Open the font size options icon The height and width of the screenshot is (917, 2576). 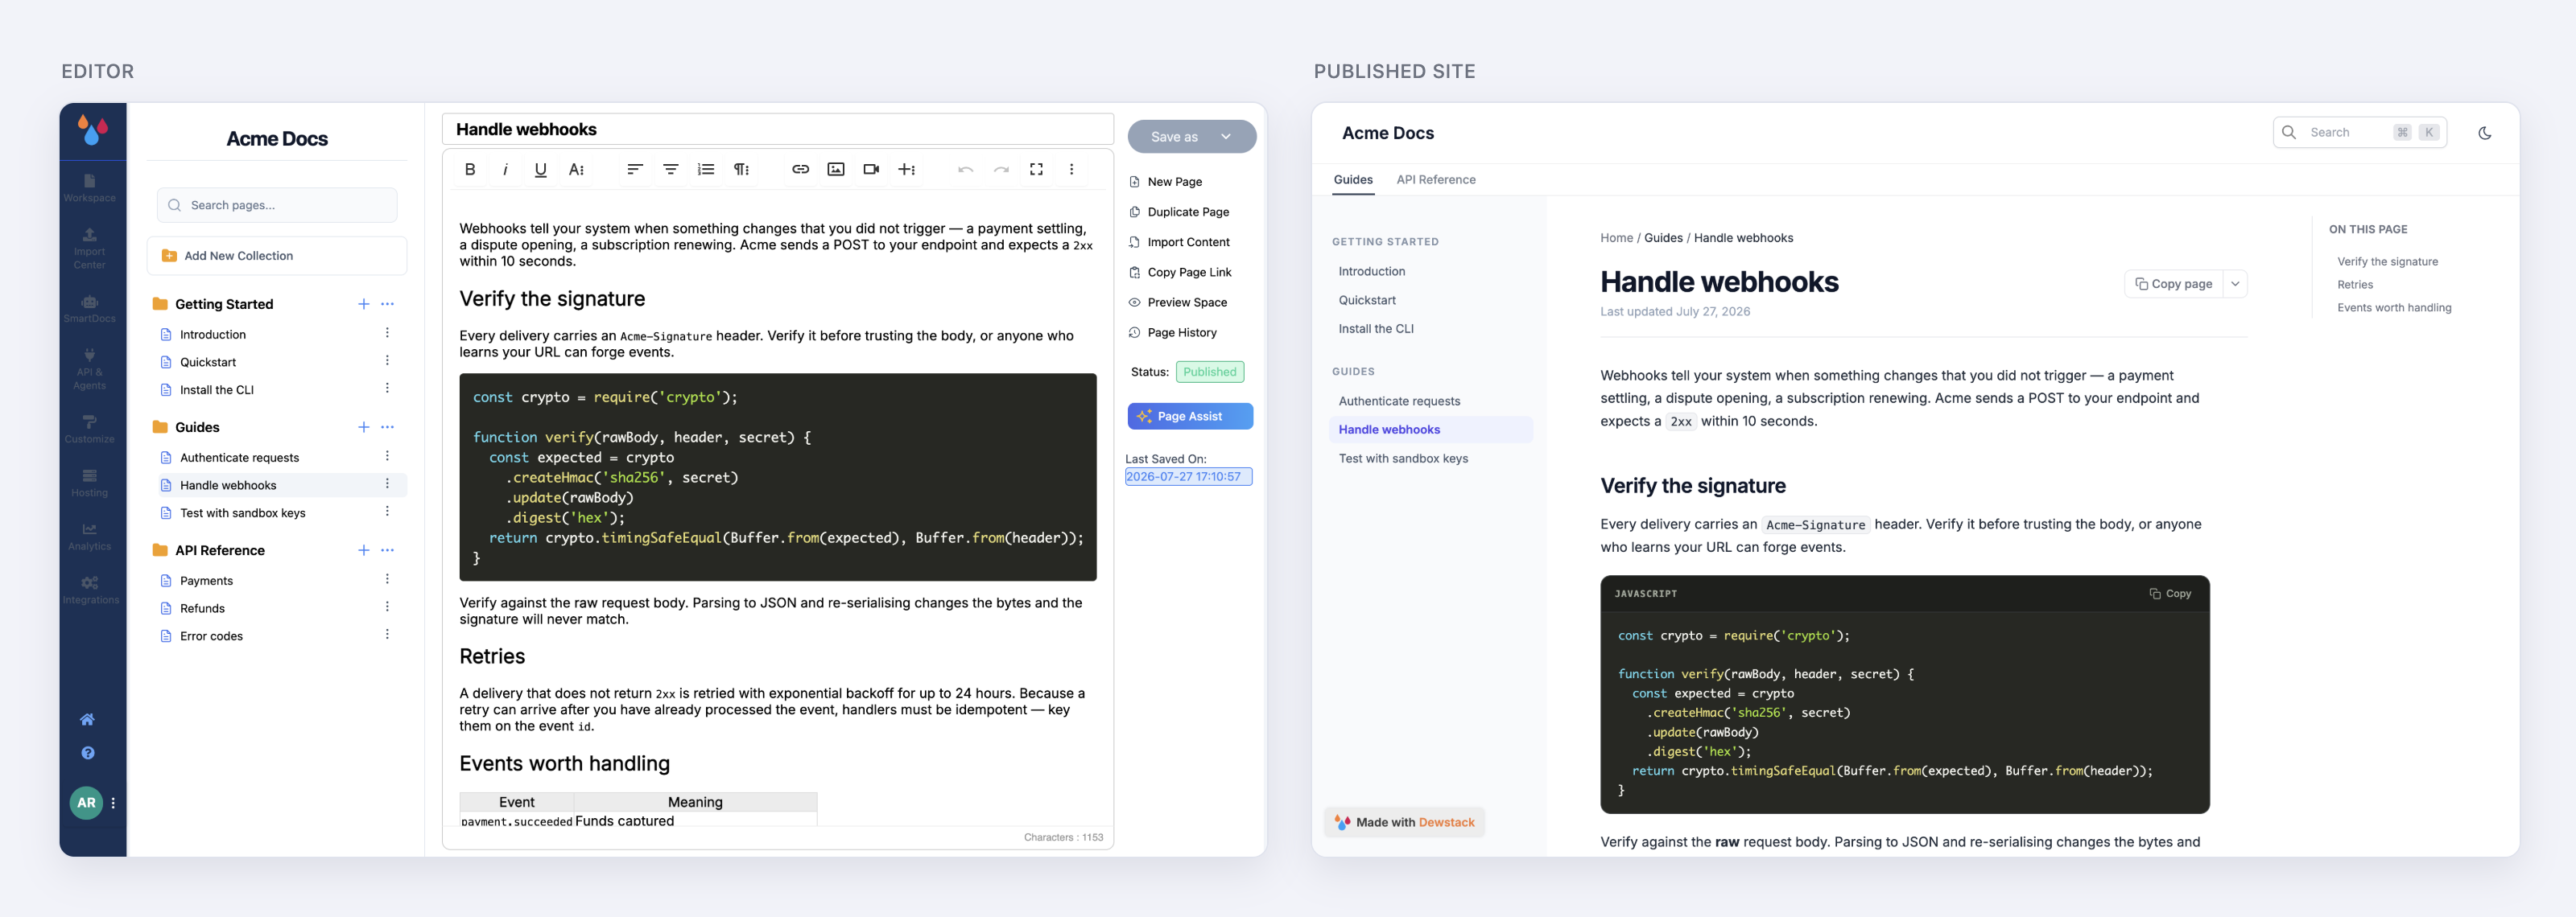tap(576, 170)
